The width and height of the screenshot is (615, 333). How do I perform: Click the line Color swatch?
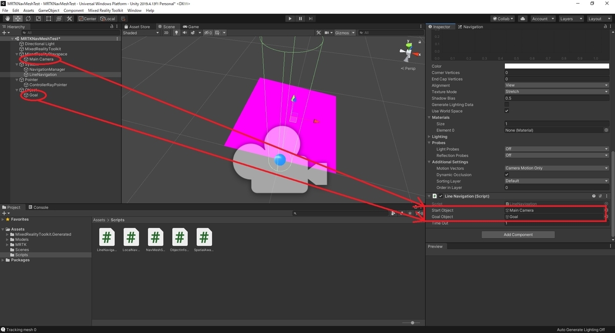tap(557, 66)
